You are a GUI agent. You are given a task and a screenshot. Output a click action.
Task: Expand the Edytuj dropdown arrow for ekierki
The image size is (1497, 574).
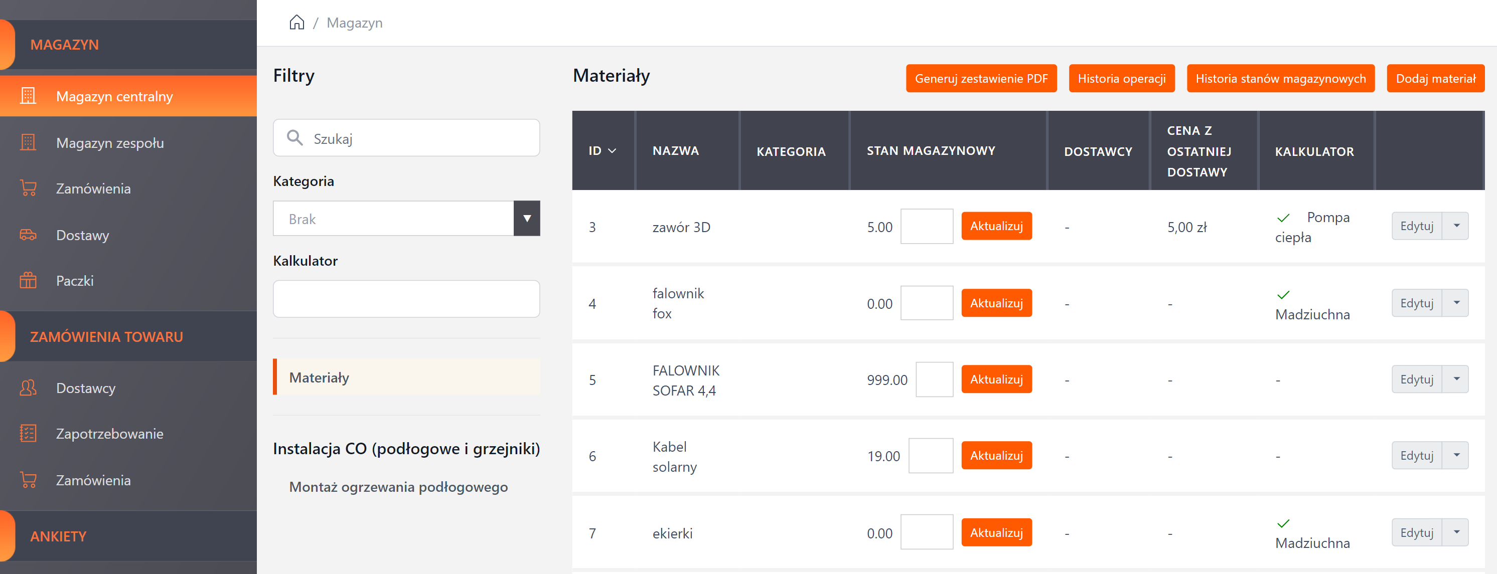pos(1456,532)
